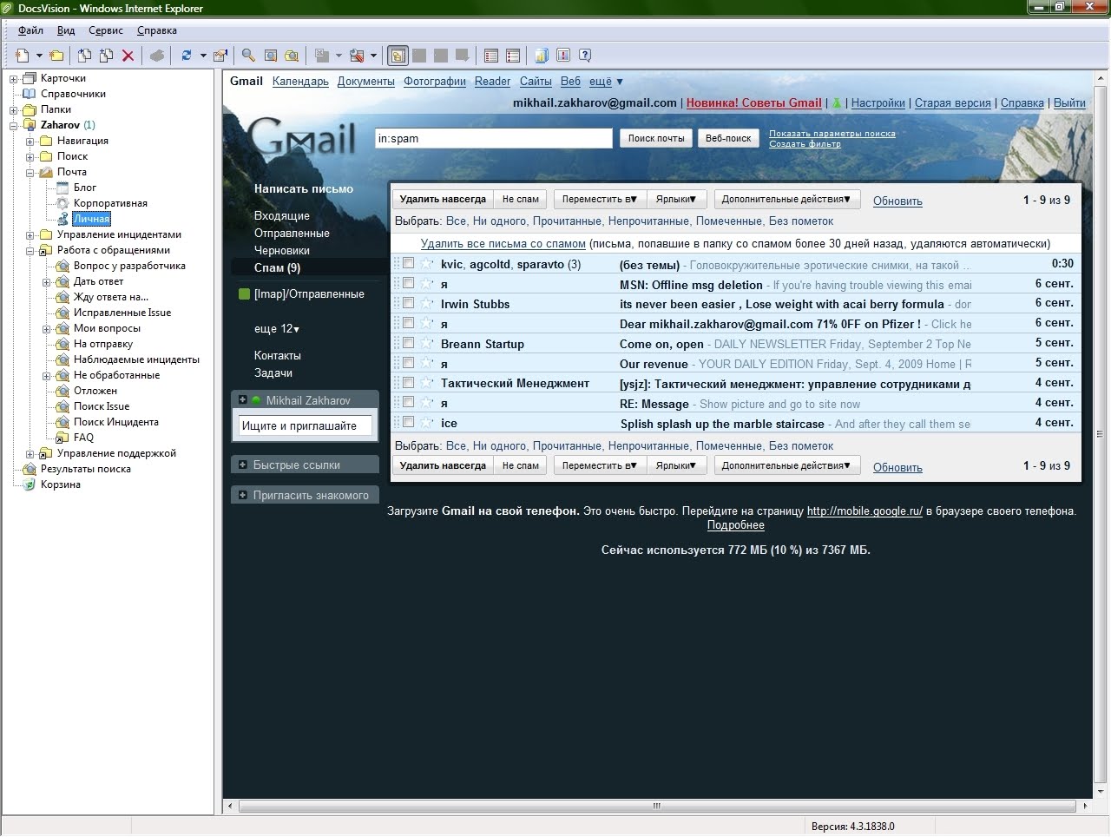Open the Вид menu

tap(66, 30)
